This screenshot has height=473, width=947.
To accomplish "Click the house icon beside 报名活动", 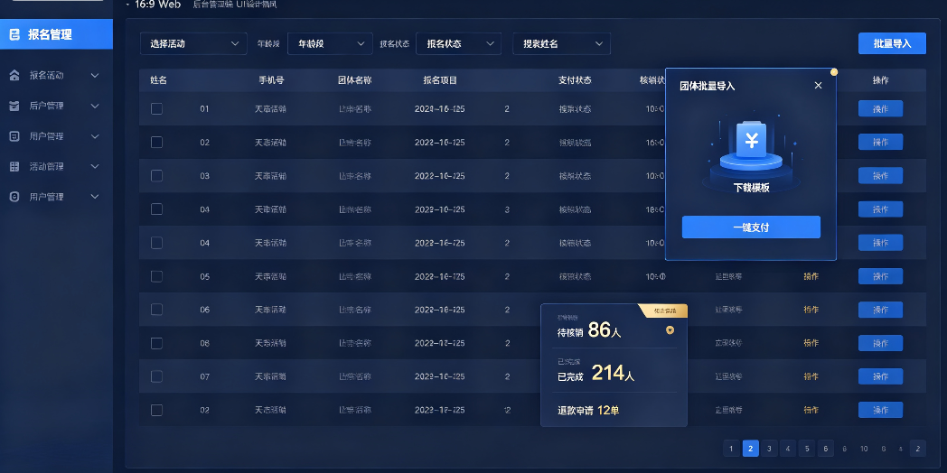I will [14, 76].
